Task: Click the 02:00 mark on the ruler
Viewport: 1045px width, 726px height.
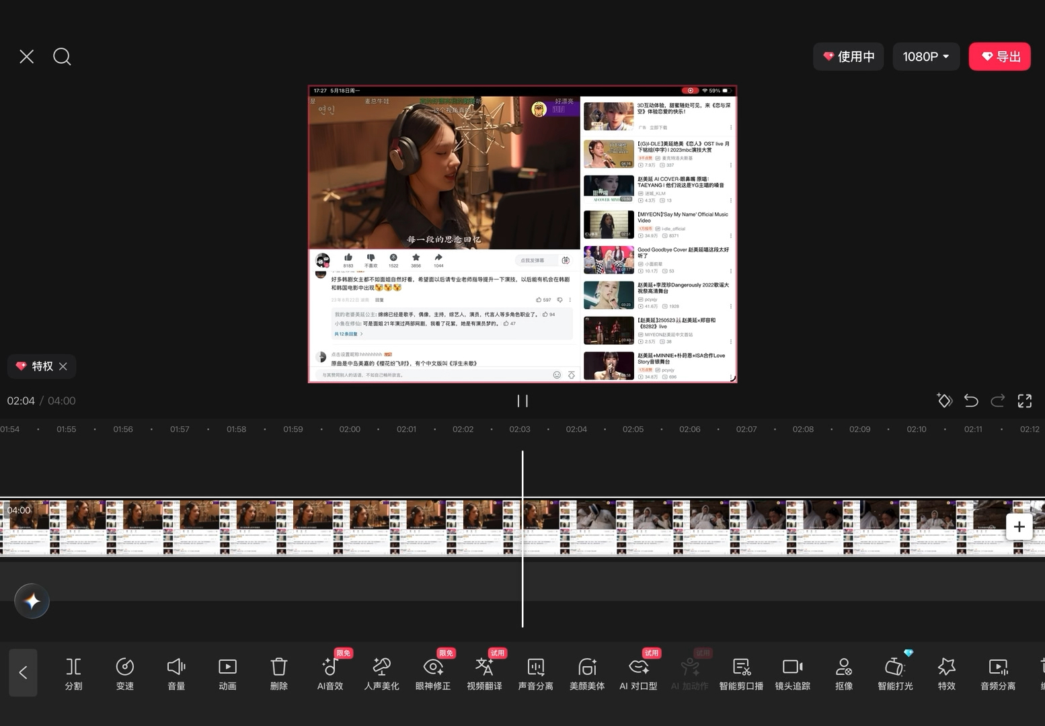Action: click(x=350, y=429)
